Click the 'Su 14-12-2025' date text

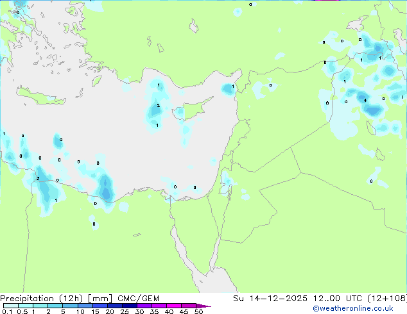pyautogui.click(x=270, y=299)
